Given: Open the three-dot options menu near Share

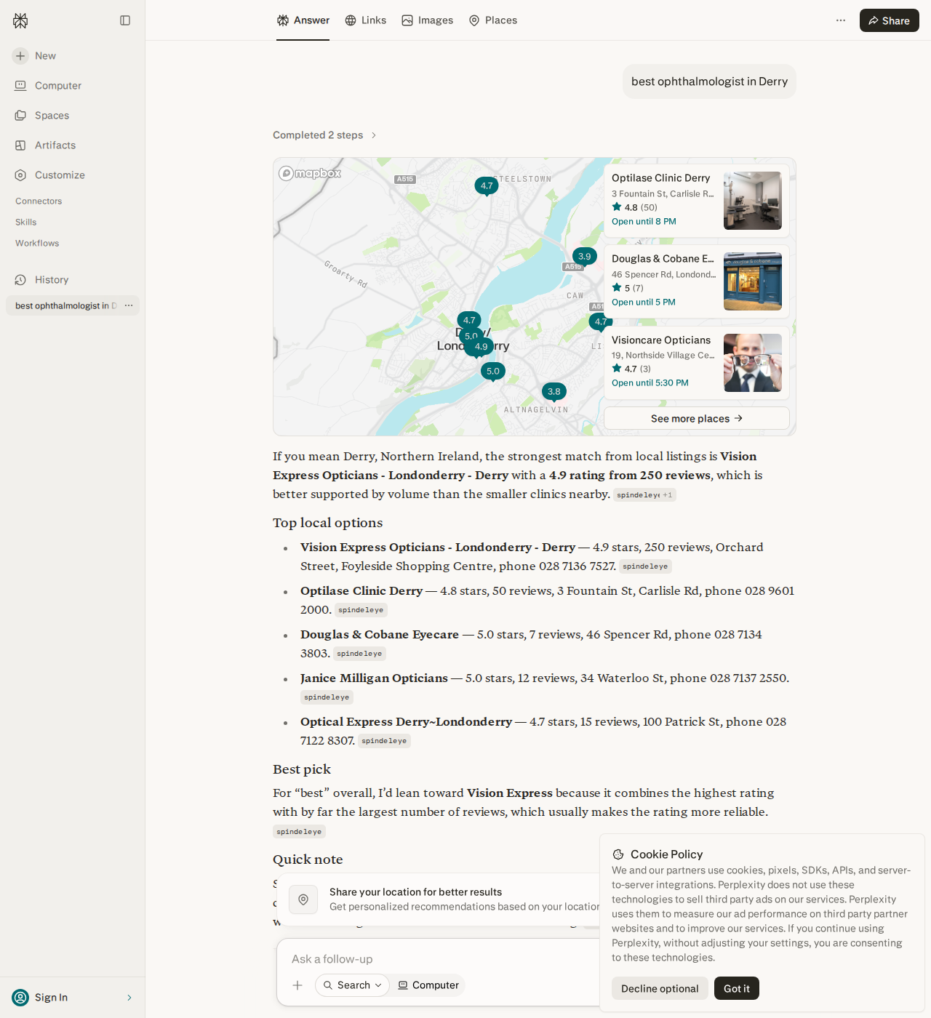Looking at the screenshot, I should (x=841, y=20).
